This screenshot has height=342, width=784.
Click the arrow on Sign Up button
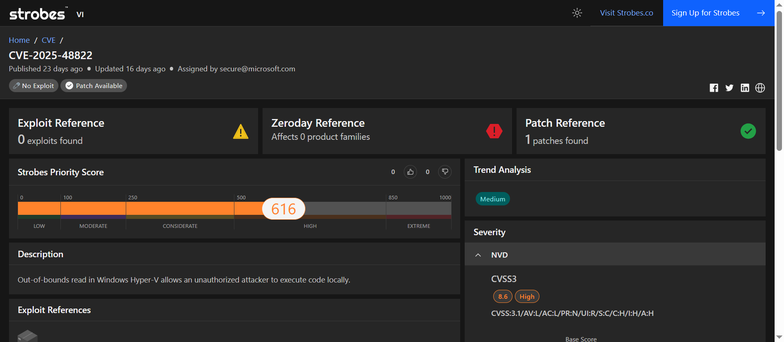(x=761, y=13)
